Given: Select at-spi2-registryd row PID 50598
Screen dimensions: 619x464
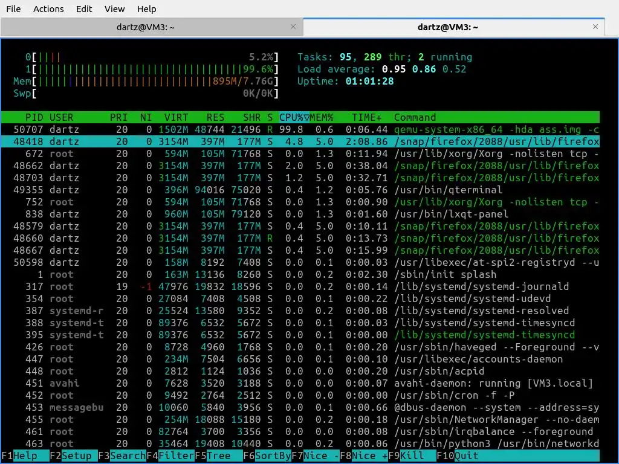Looking at the screenshot, I should pos(300,262).
